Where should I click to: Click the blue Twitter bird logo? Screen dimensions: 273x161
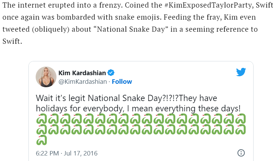click(241, 72)
